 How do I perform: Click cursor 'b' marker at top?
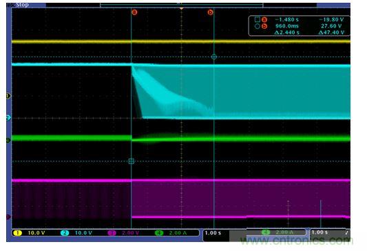tap(210, 12)
